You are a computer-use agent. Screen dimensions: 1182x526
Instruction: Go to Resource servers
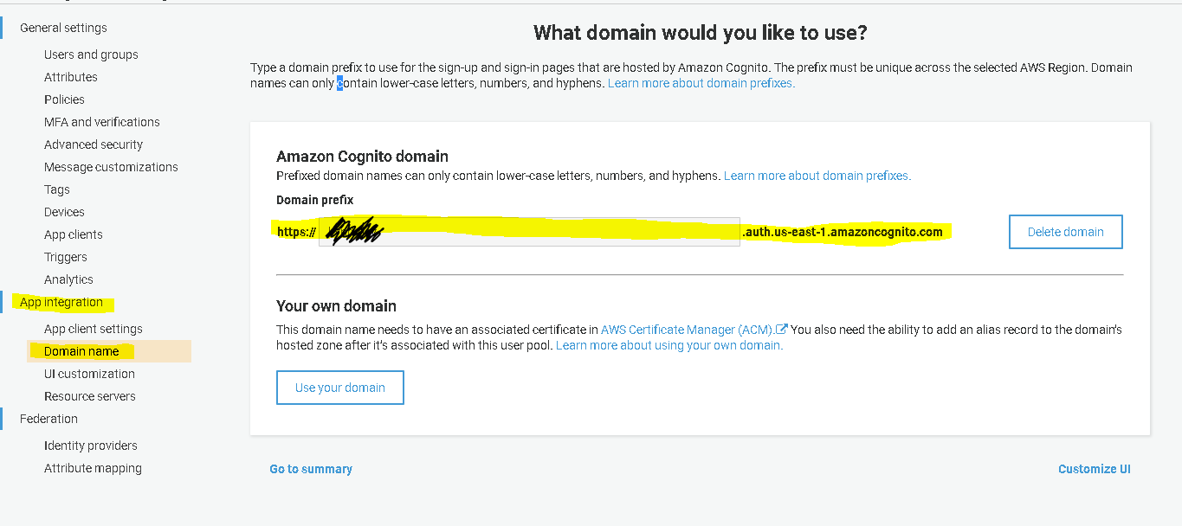click(90, 396)
